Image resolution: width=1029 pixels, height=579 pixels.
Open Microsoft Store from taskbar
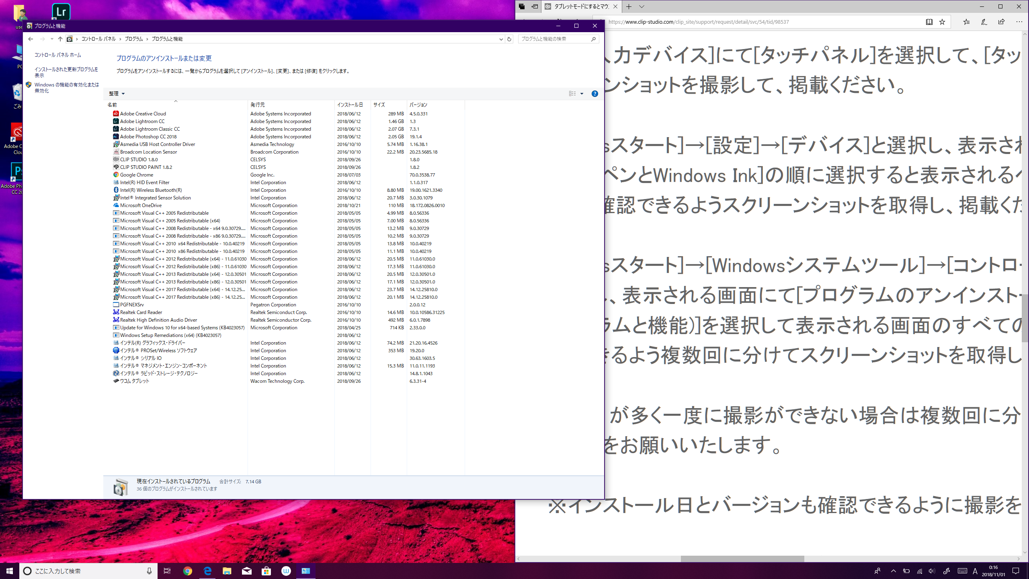tap(266, 571)
